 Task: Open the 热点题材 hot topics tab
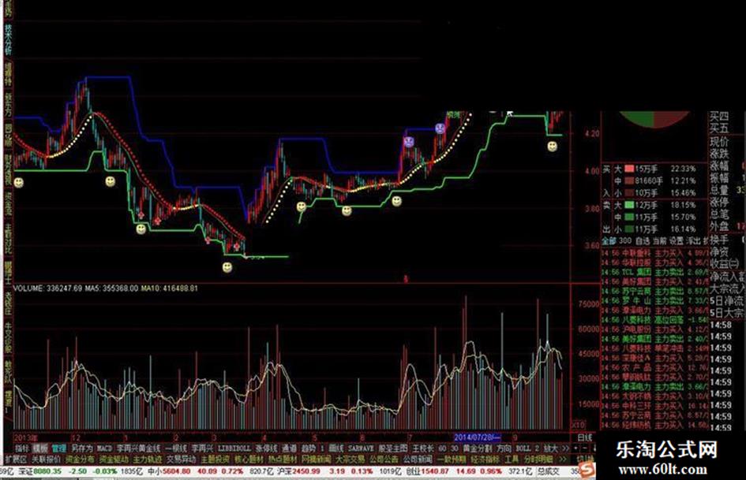tap(283, 460)
